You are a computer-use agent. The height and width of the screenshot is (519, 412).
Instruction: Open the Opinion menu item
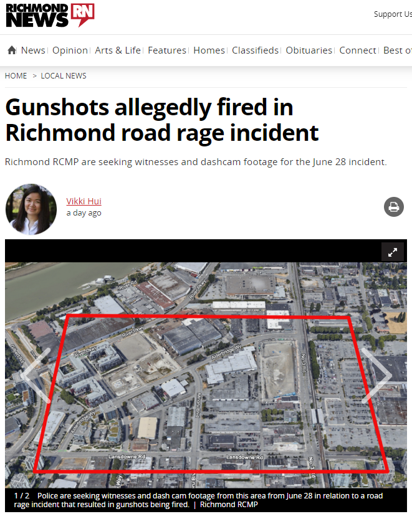pos(70,50)
